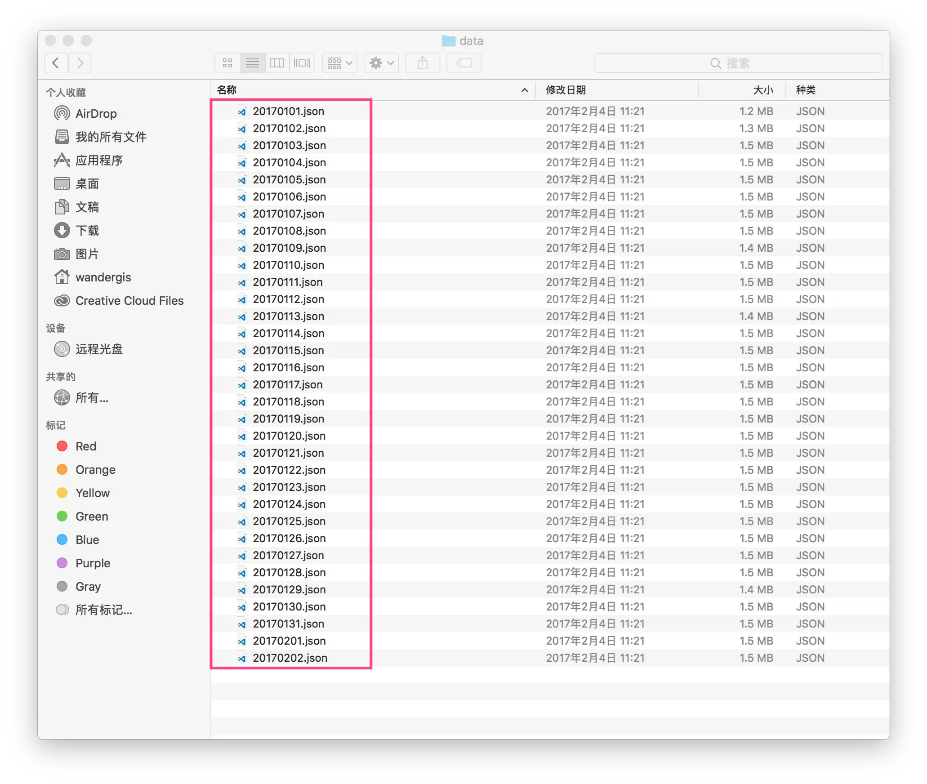The width and height of the screenshot is (927, 784).
Task: Select the Red tag in sidebar
Action: (x=85, y=446)
